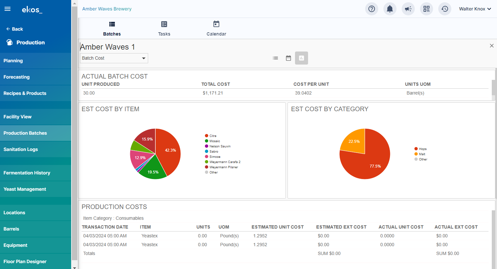The width and height of the screenshot is (497, 269).
Task: Switch to batch calendar view icon
Action: pyautogui.click(x=288, y=58)
